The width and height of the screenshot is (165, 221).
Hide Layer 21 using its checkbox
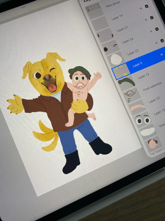pyautogui.click(x=152, y=18)
